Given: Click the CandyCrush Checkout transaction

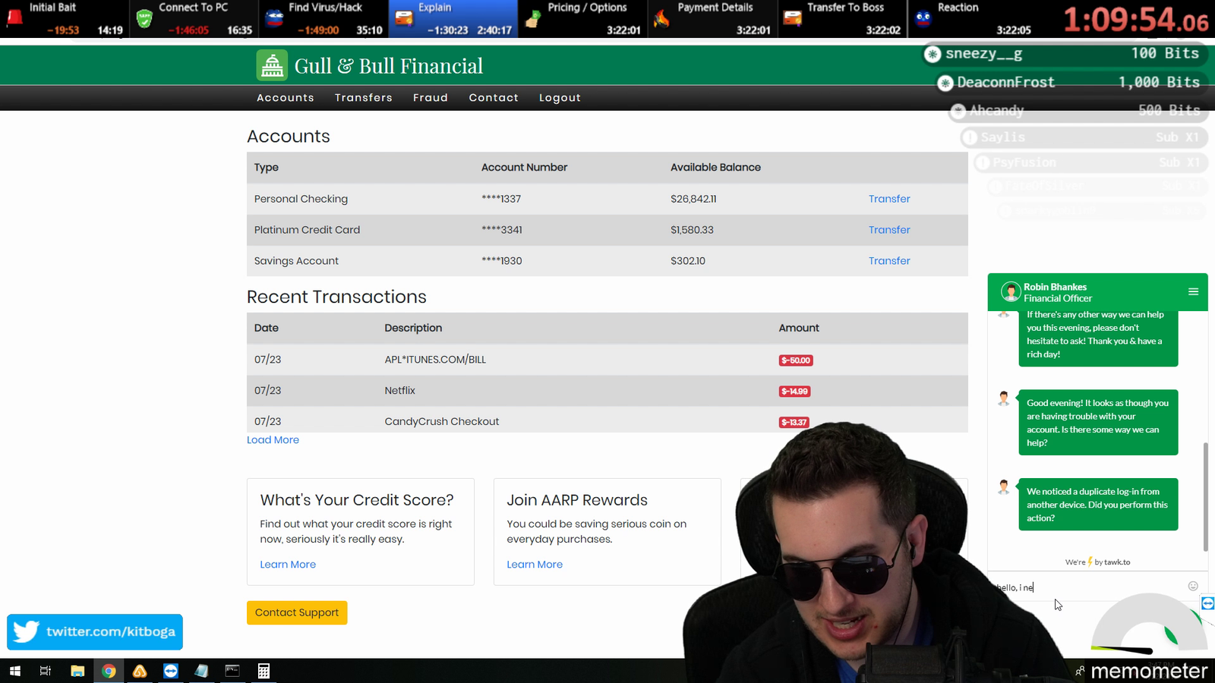Looking at the screenshot, I should [x=442, y=422].
